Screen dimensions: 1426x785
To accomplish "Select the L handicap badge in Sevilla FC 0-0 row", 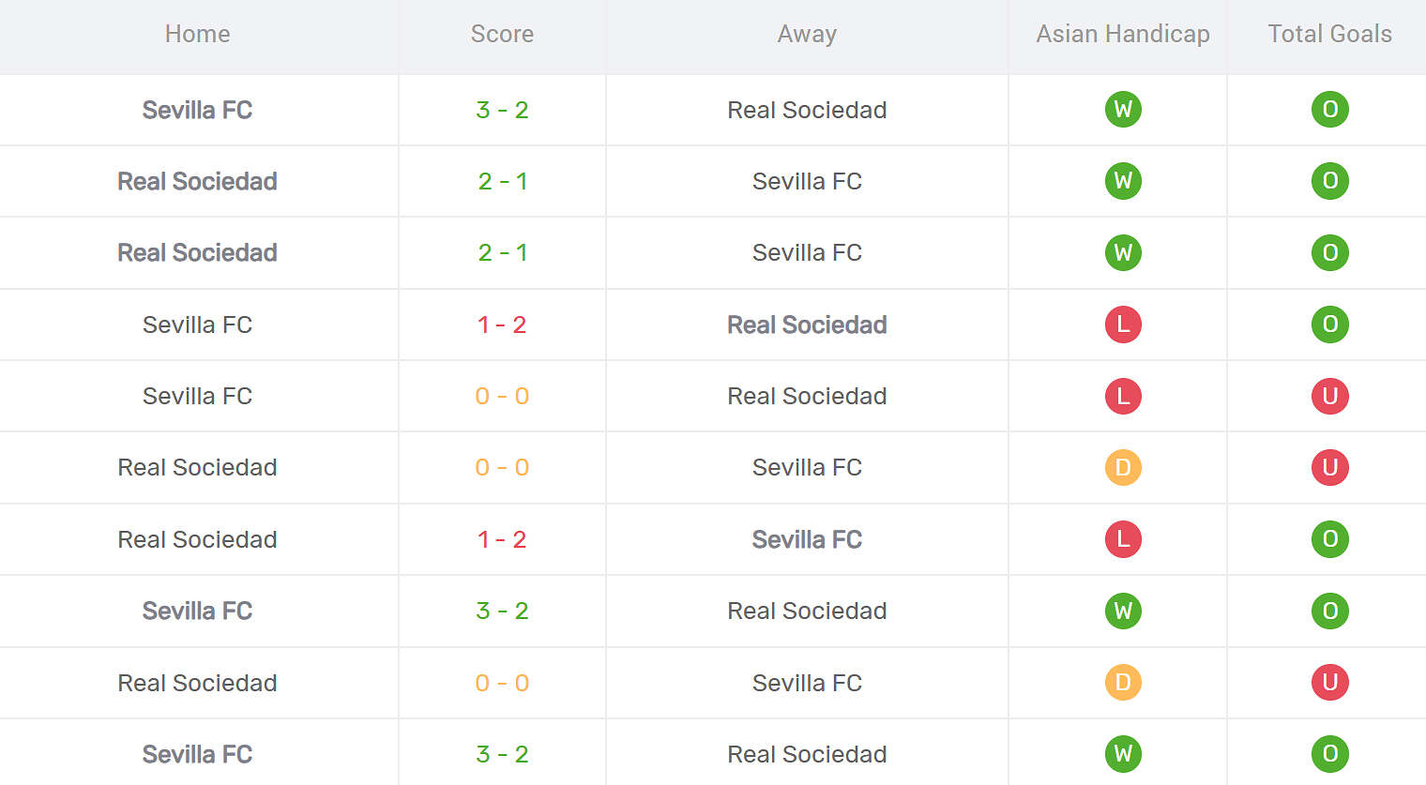I will click(x=1123, y=396).
